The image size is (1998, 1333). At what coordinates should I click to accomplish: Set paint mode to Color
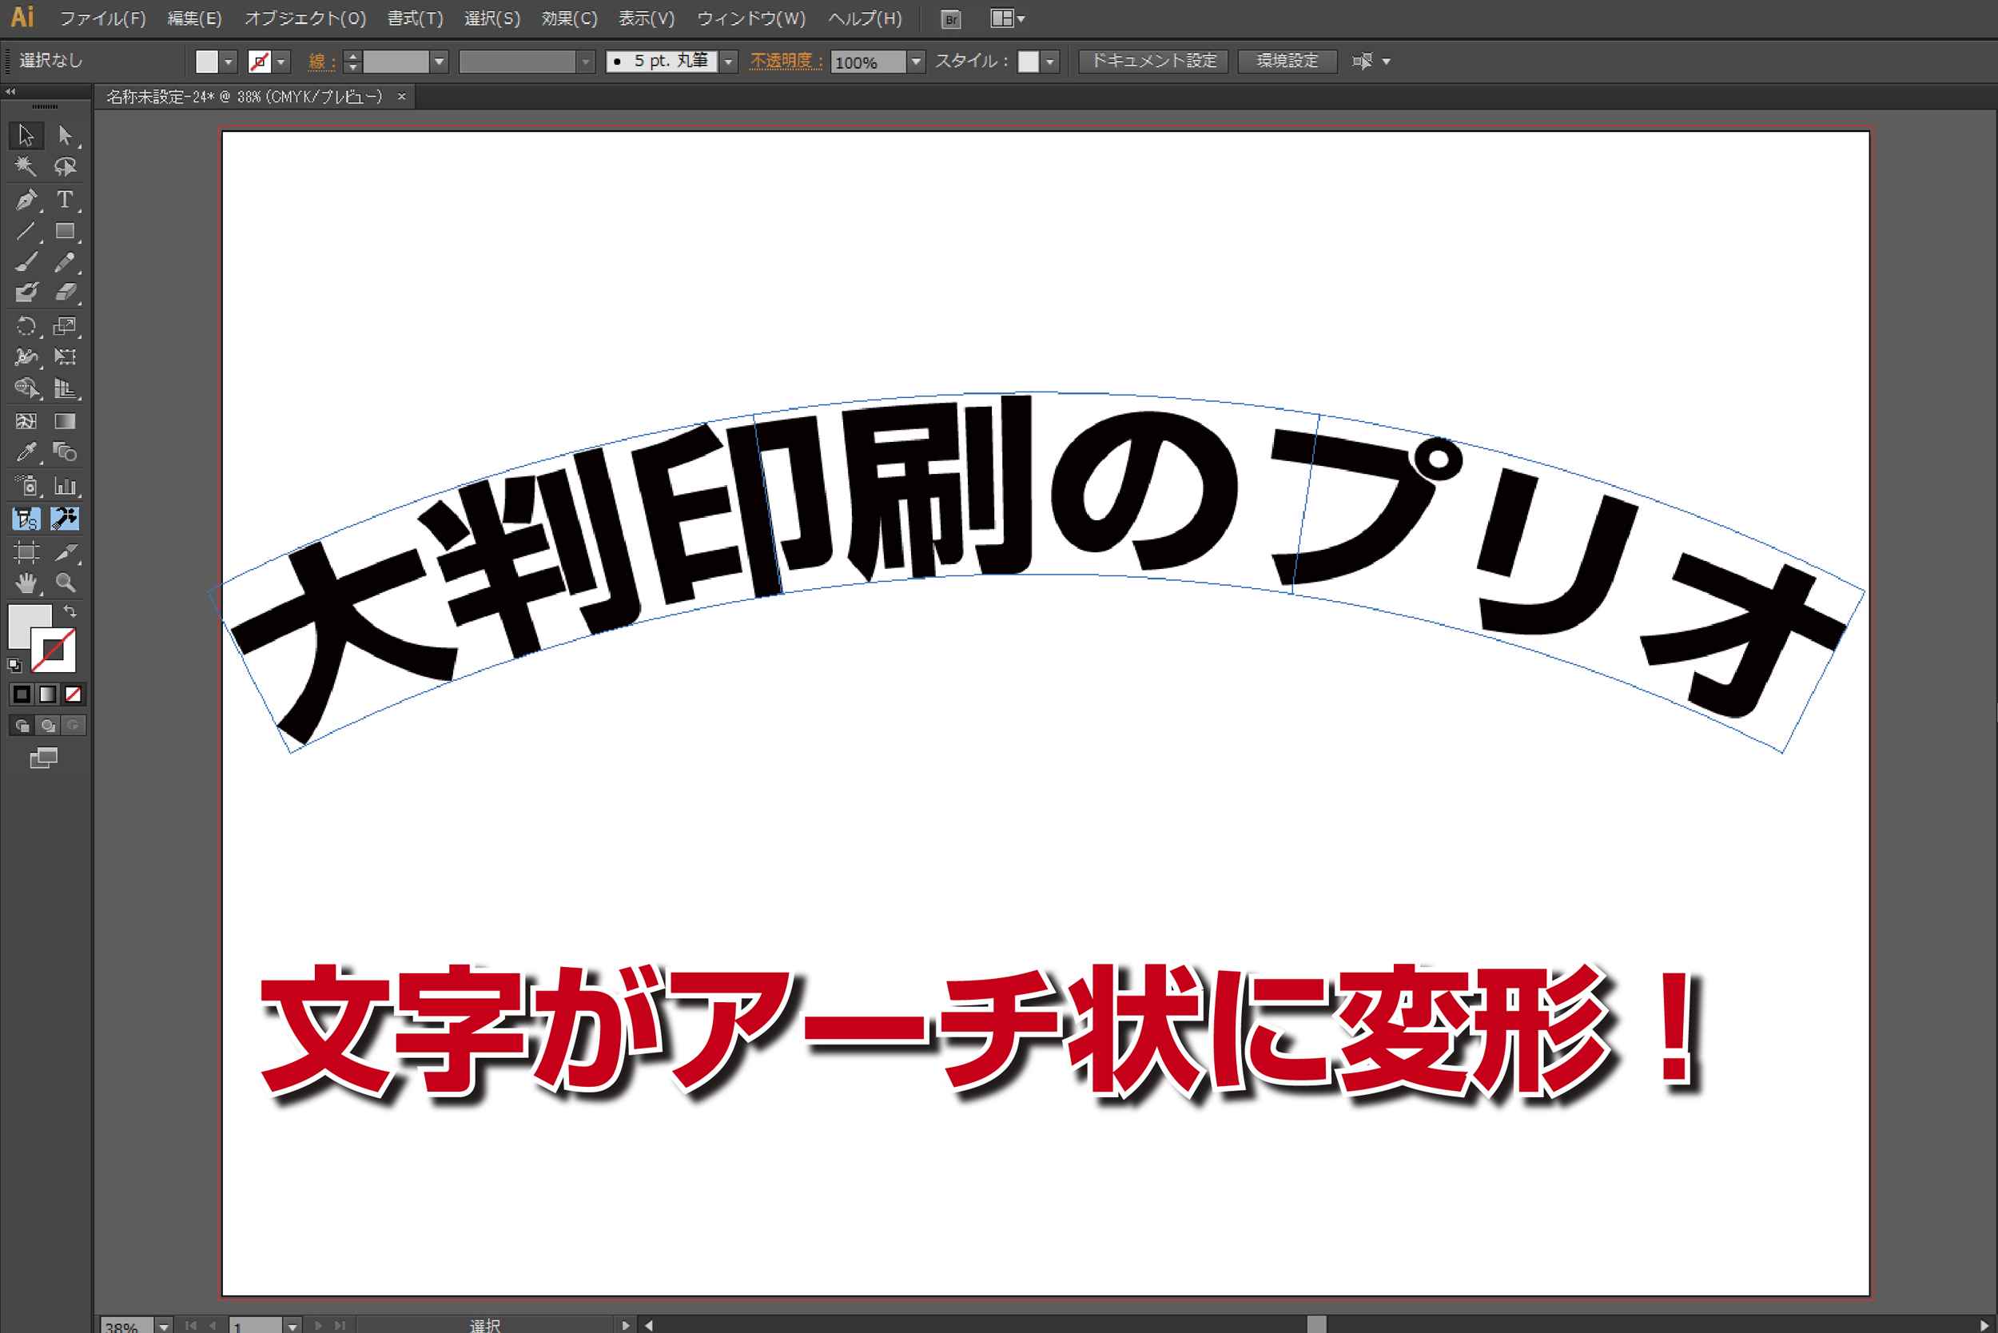pos(22,694)
